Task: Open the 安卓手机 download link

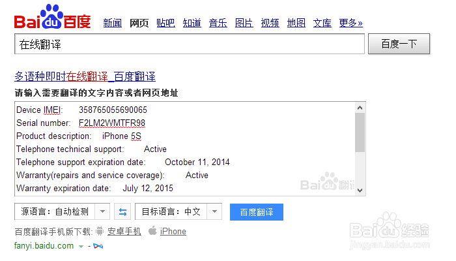Action: pos(124,231)
